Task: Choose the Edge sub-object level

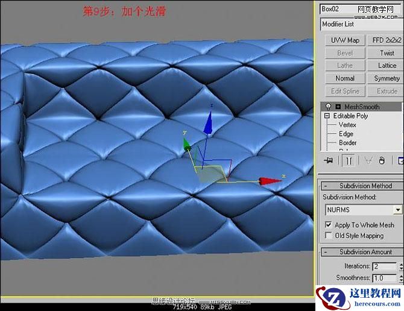Action: click(x=346, y=134)
